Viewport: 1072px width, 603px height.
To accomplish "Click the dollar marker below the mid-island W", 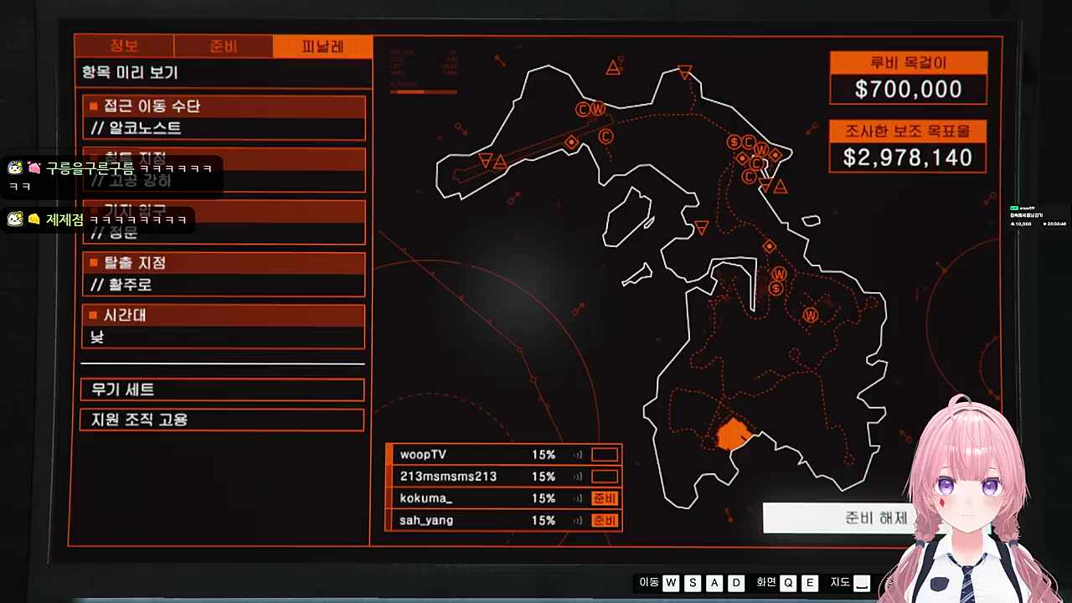I will tap(776, 289).
